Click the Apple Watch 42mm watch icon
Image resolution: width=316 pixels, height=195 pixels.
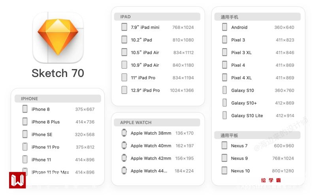[x=124, y=158]
